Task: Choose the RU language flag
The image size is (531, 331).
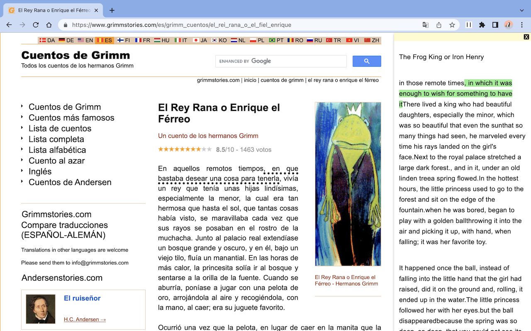Action: [x=314, y=40]
